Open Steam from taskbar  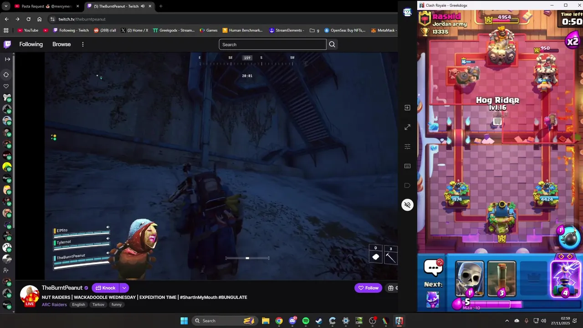pos(319,321)
